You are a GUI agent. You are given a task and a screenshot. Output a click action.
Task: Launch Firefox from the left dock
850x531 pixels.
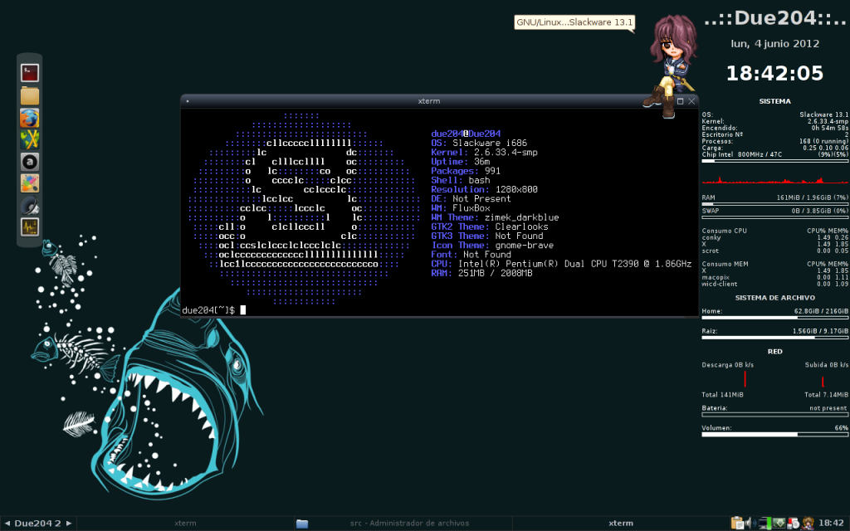coord(30,117)
